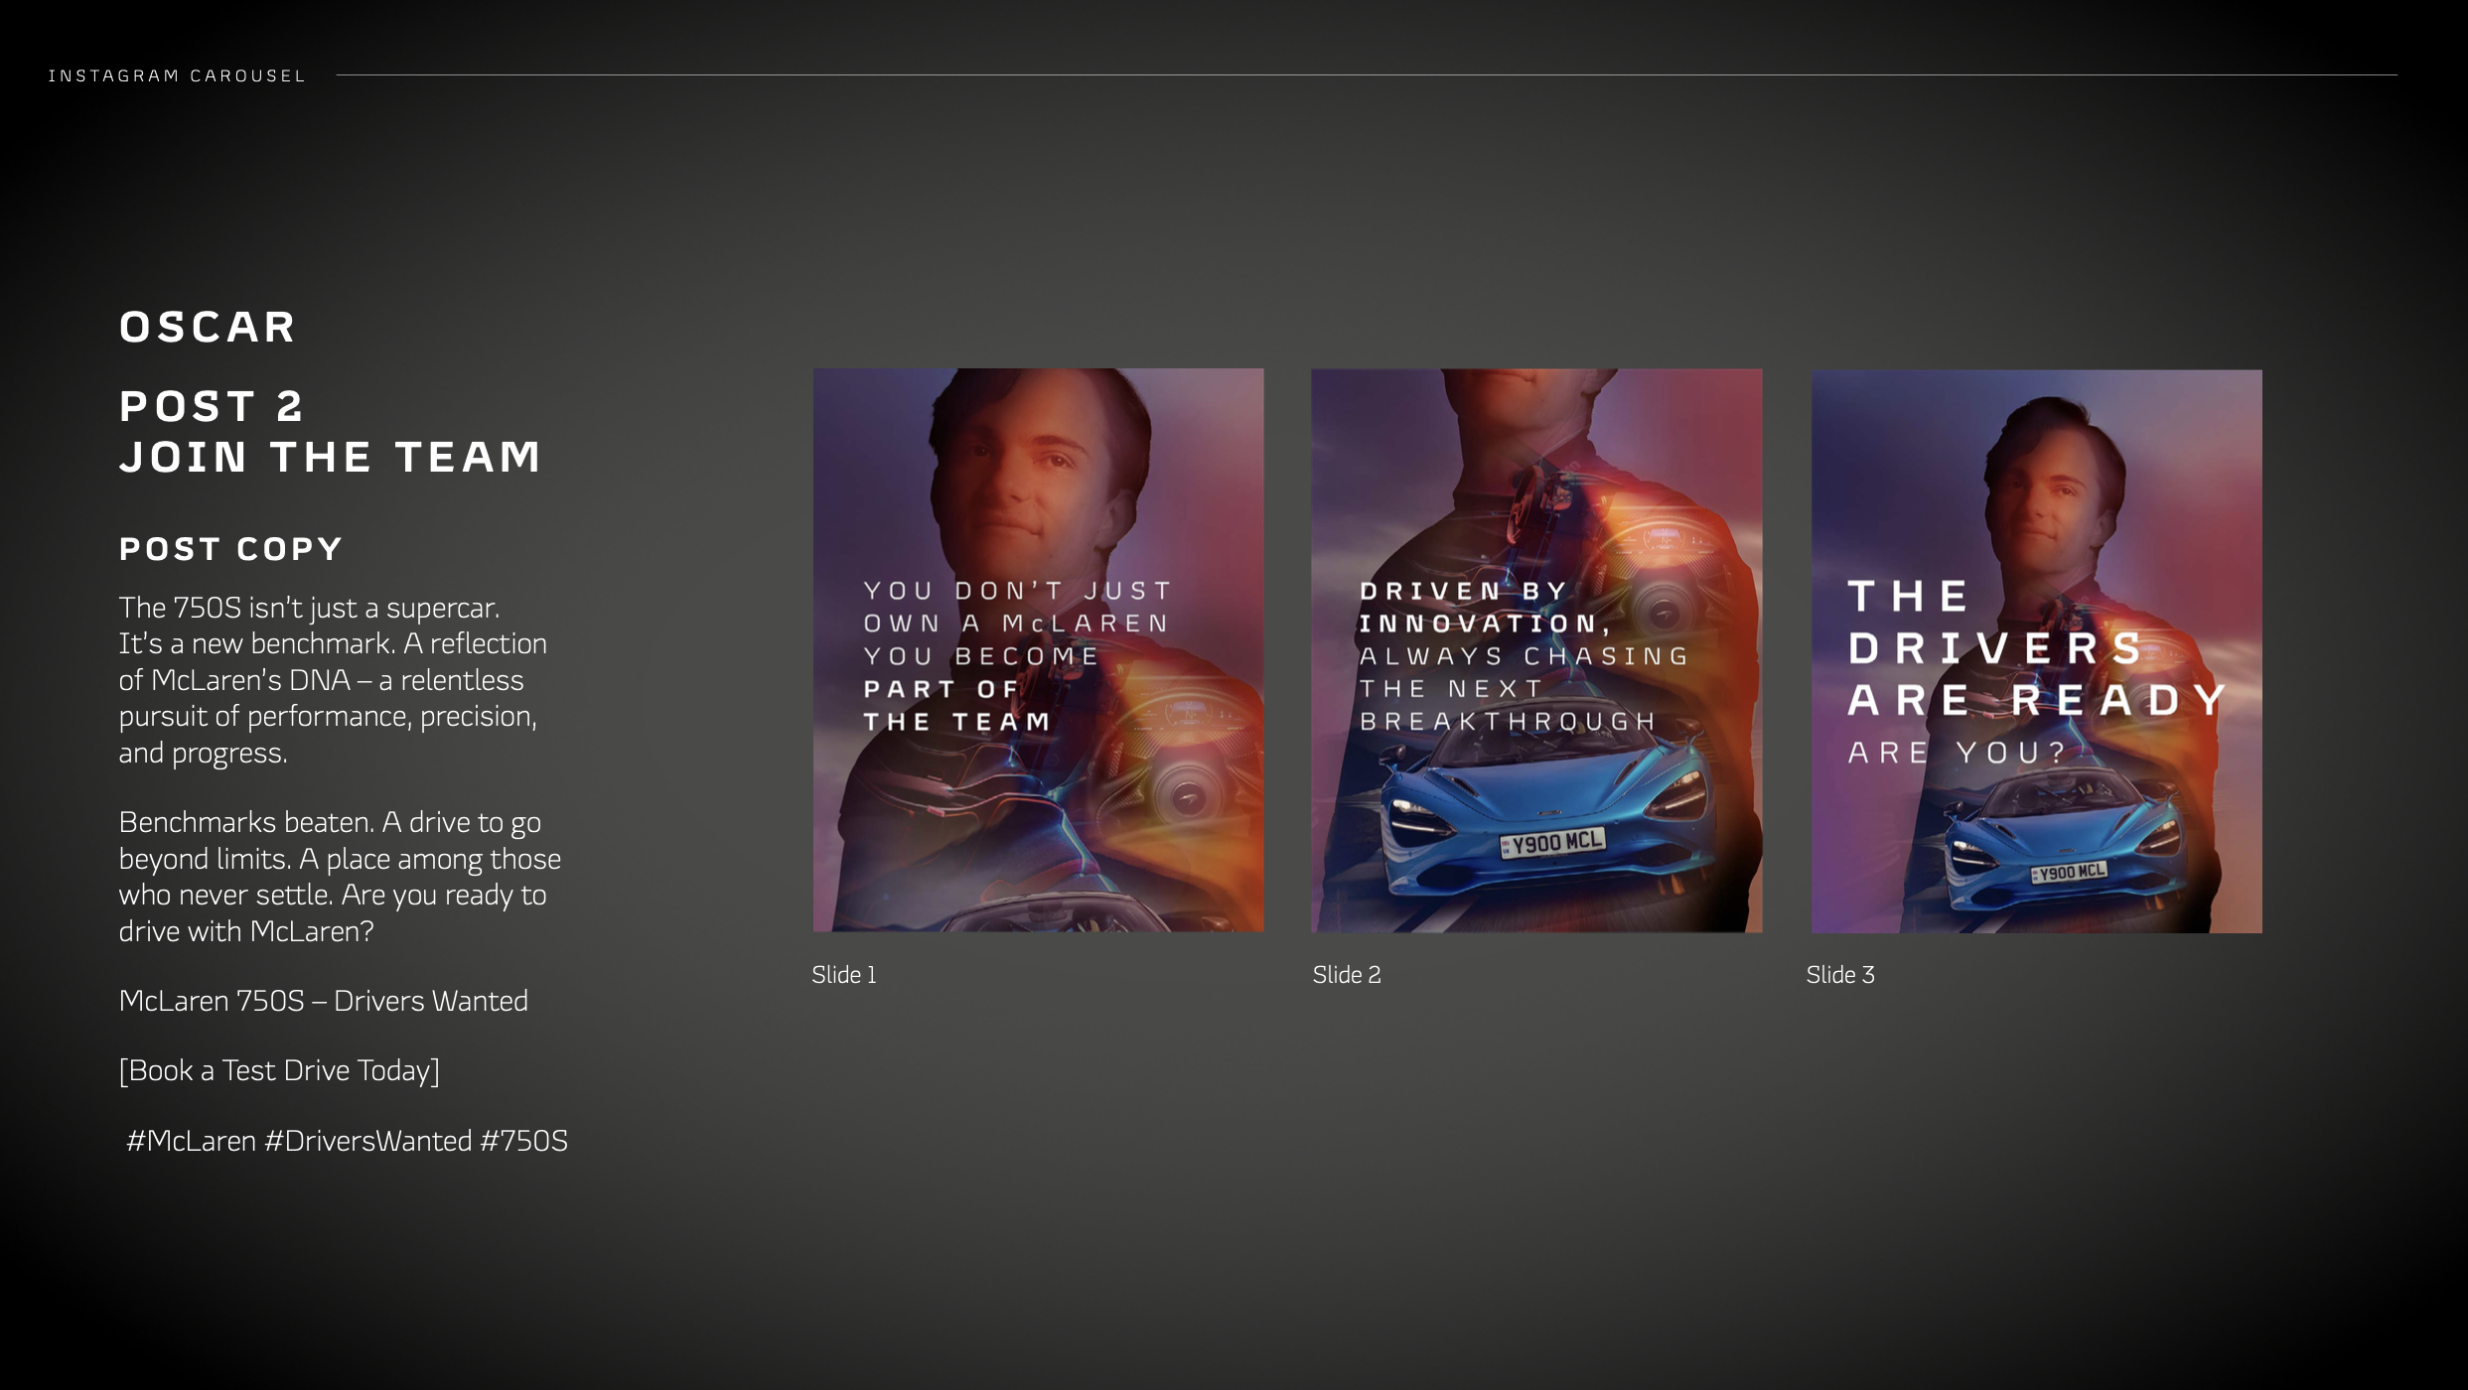Click the 'Slide 1' caption
Screen dimensions: 2468x1390
[844, 975]
